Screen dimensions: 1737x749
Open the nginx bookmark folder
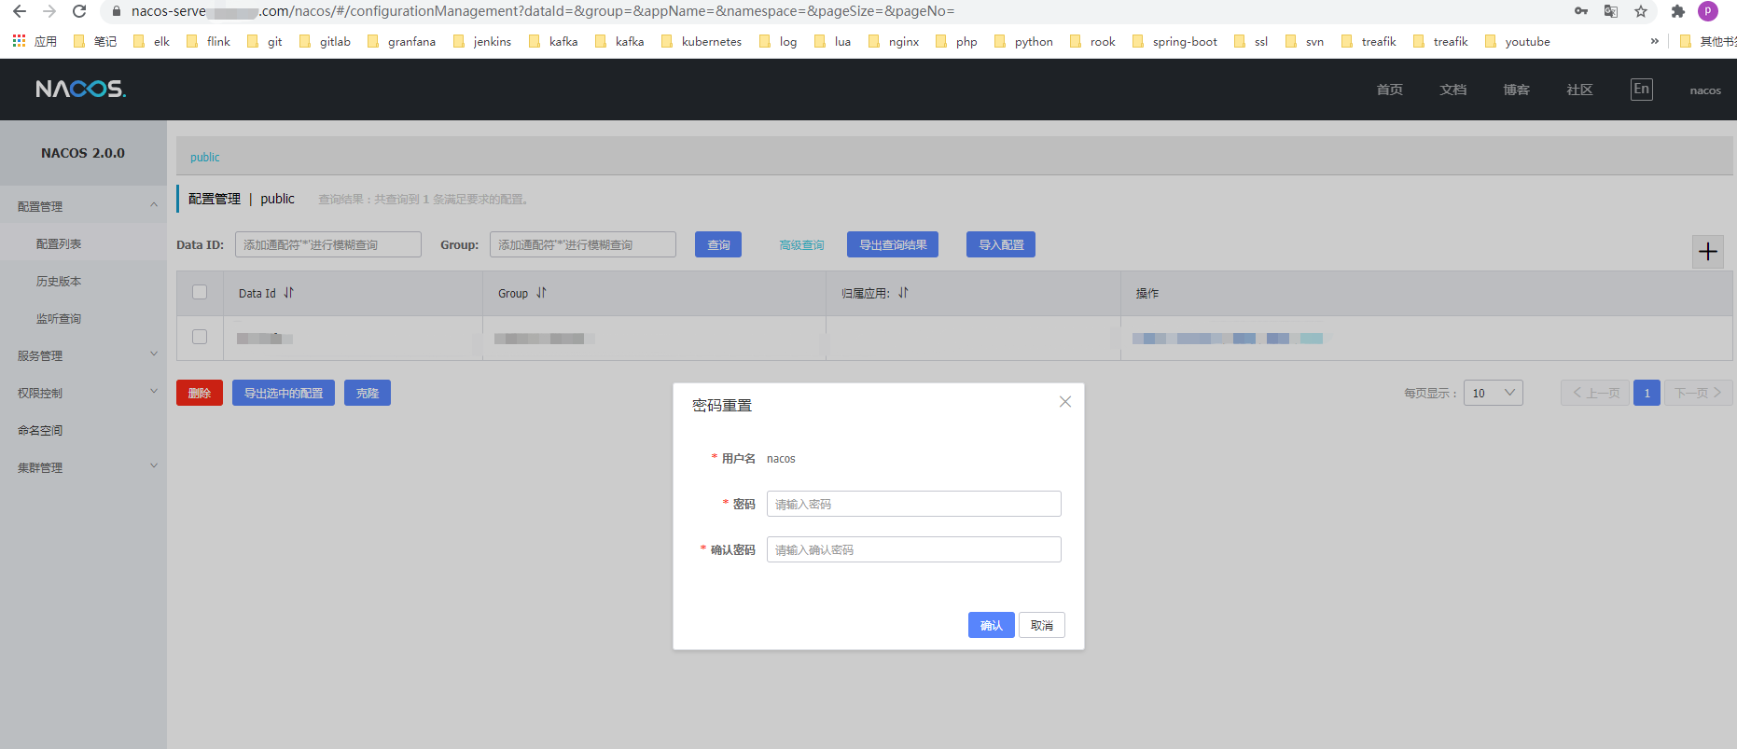[894, 41]
